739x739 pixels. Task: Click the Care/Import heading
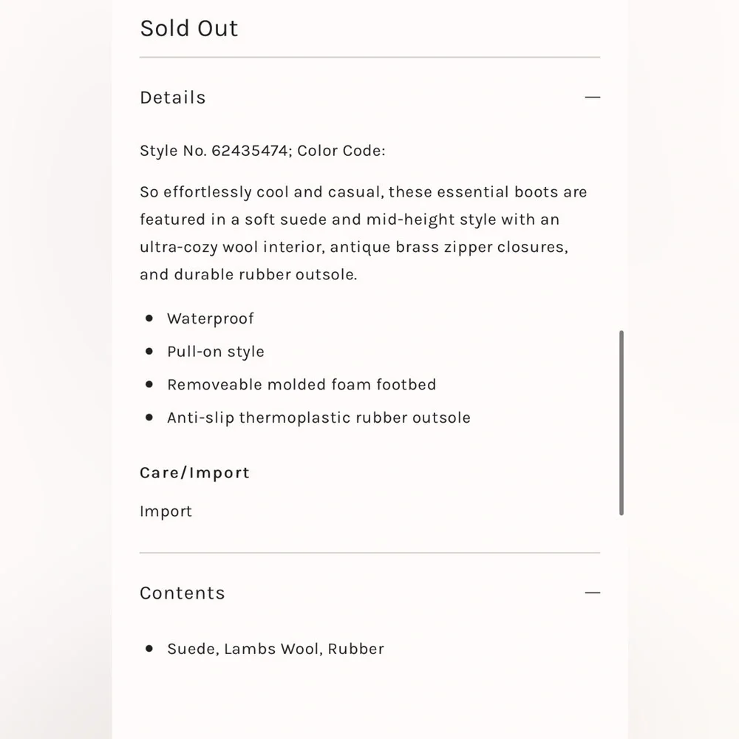click(x=194, y=473)
